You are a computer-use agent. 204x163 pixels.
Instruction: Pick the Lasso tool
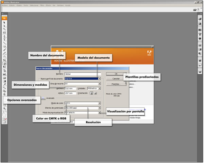click(x=4, y=33)
